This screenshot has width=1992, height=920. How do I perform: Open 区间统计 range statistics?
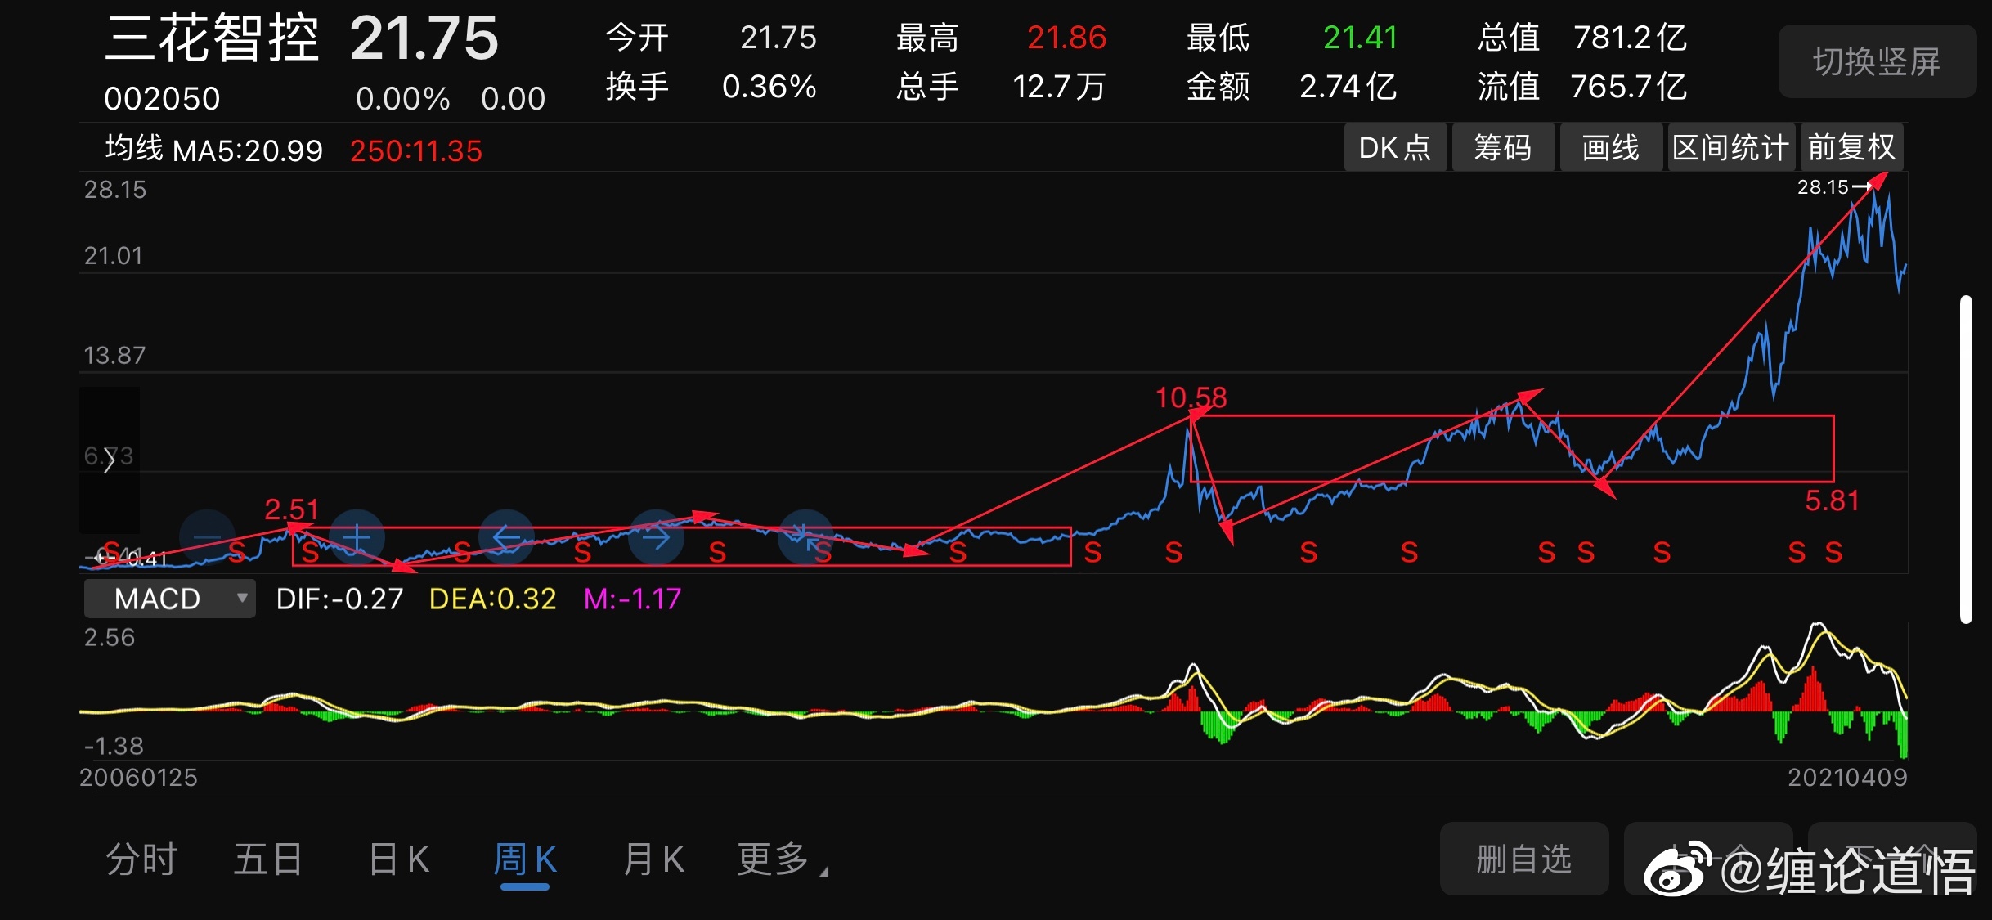(x=1731, y=147)
